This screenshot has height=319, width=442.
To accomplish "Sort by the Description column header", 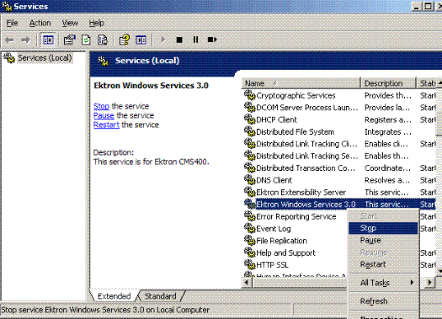I will click(x=388, y=83).
